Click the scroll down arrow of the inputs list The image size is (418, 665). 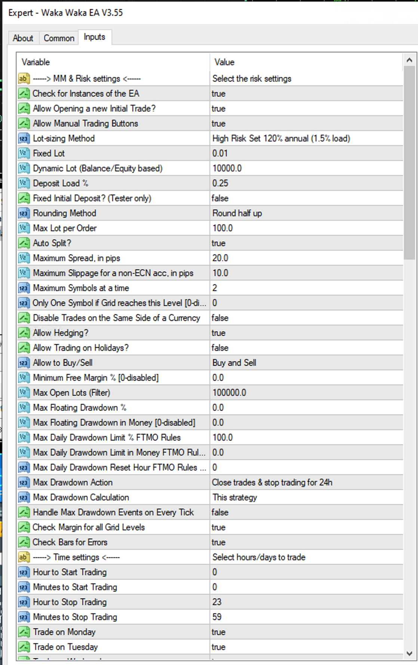click(409, 653)
